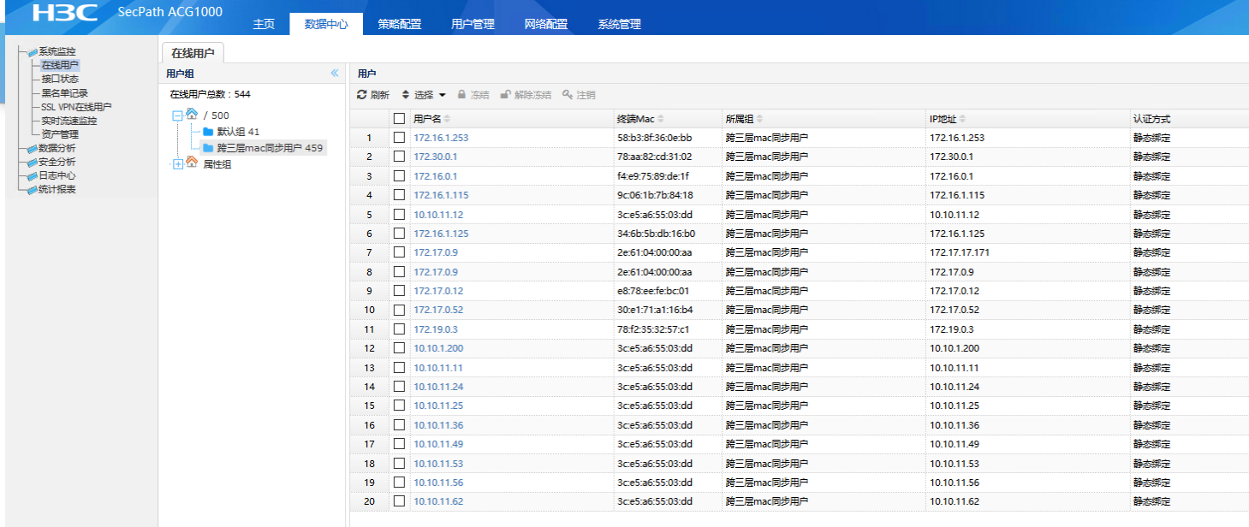The height and width of the screenshot is (527, 1249).
Task: Click the 统计报表 sidebar icon
Action: point(33,189)
